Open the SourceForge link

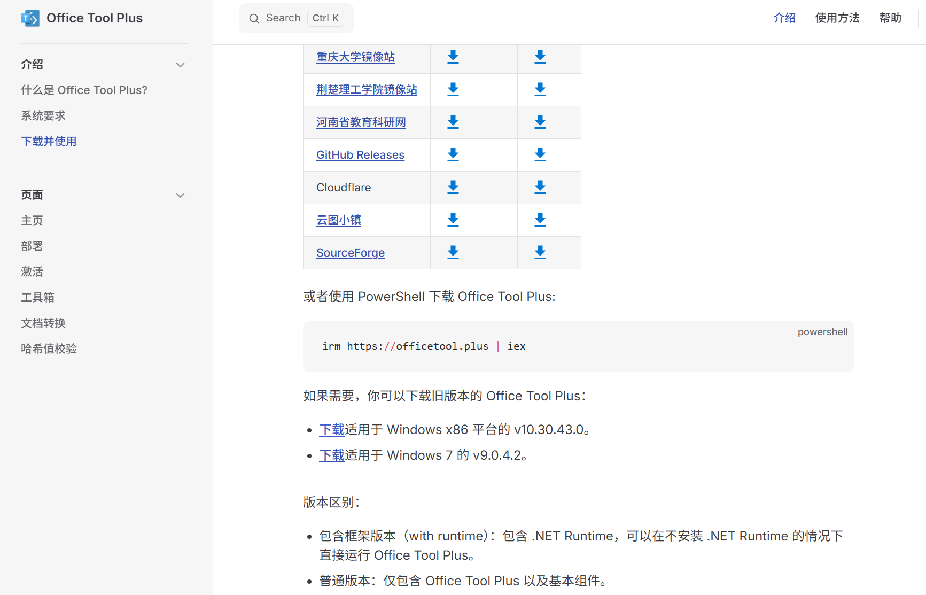coord(351,253)
